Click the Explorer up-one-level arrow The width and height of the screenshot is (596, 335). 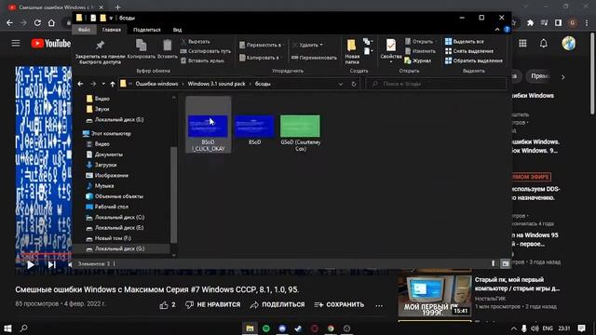coord(113,84)
